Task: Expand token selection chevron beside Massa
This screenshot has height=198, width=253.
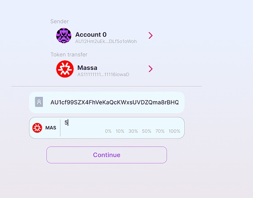Action: [151, 69]
